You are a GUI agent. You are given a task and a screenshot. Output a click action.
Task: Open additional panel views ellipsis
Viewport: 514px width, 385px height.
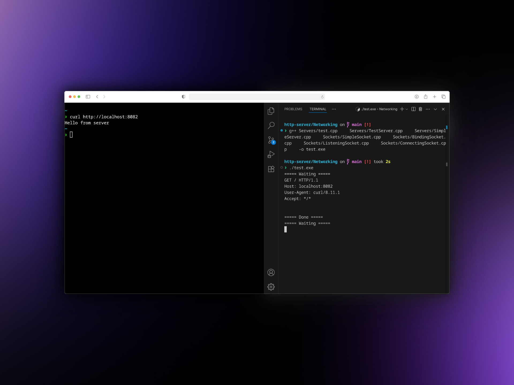pos(334,109)
